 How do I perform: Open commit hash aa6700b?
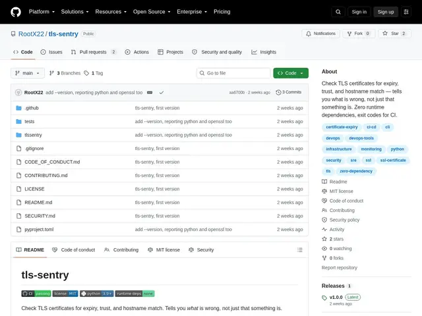(x=237, y=92)
